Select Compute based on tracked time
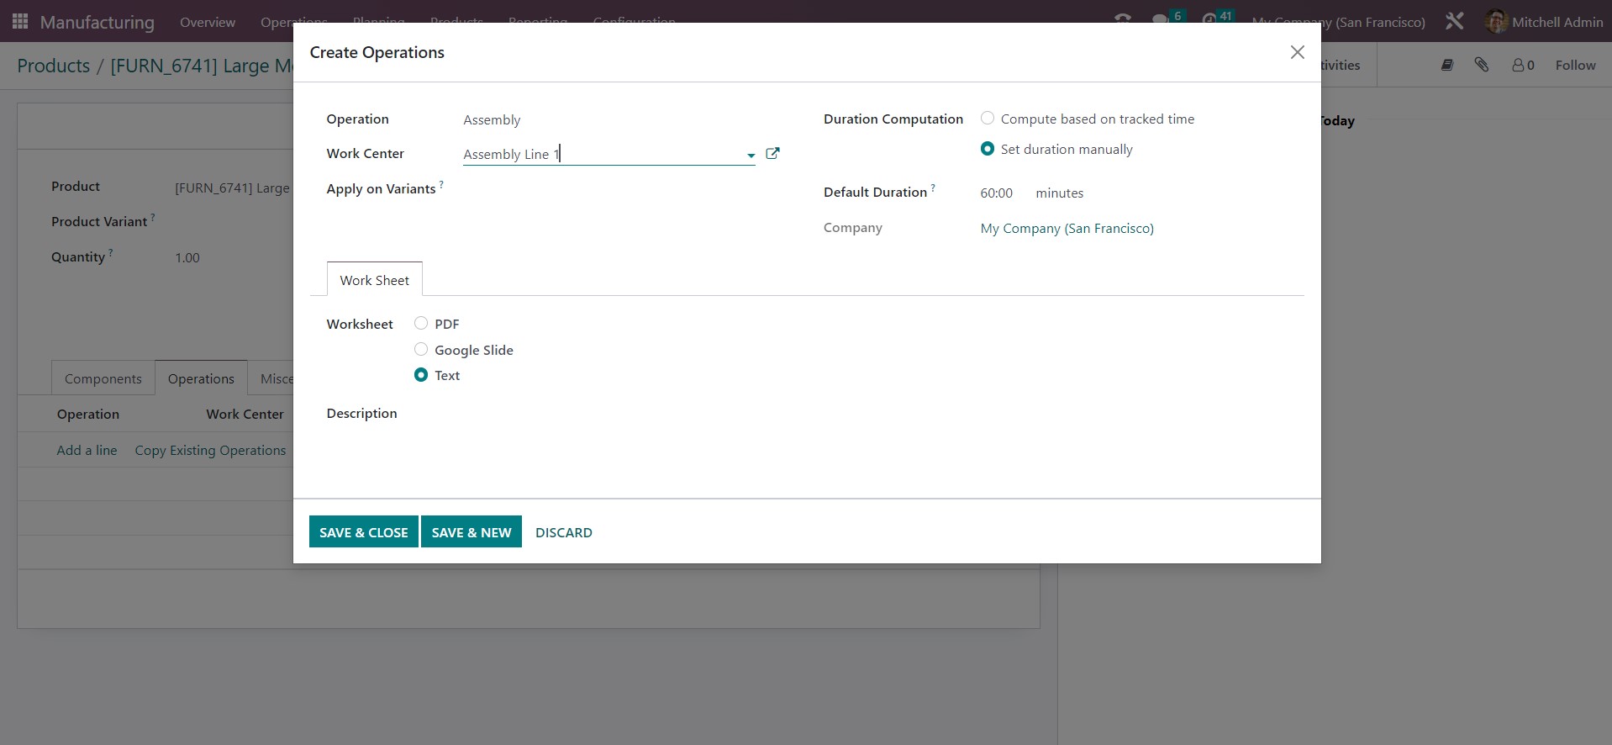The width and height of the screenshot is (1612, 745). tap(988, 119)
